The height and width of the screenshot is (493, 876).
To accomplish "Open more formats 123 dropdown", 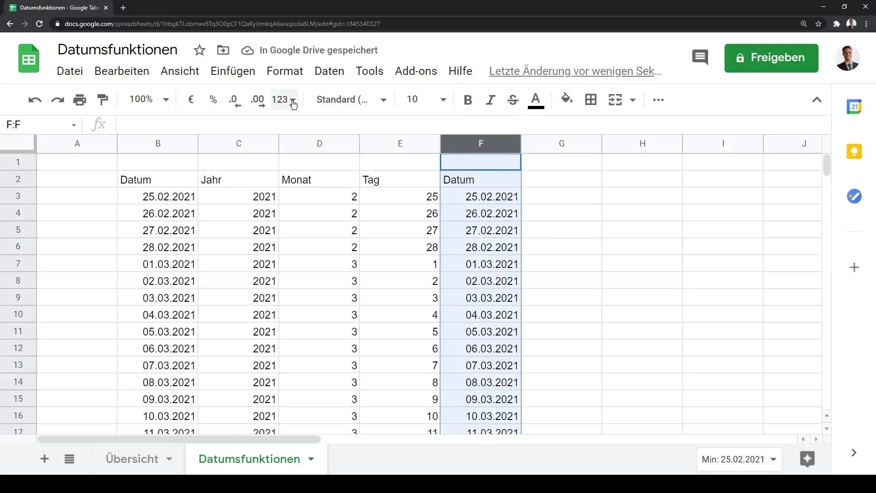I will click(x=284, y=100).
